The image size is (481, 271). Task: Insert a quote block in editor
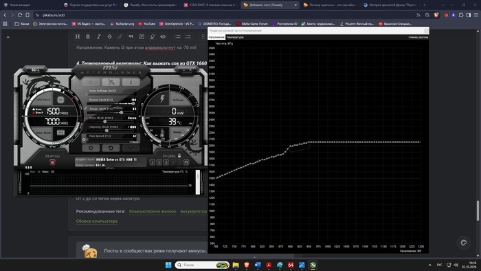(131, 36)
